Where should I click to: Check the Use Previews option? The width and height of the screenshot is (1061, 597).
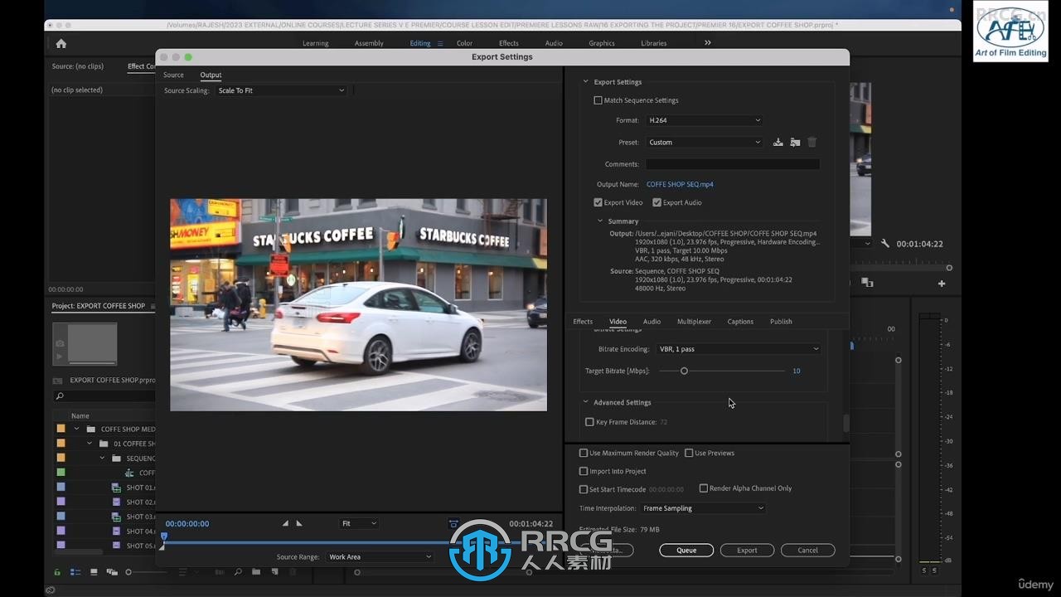(x=689, y=453)
